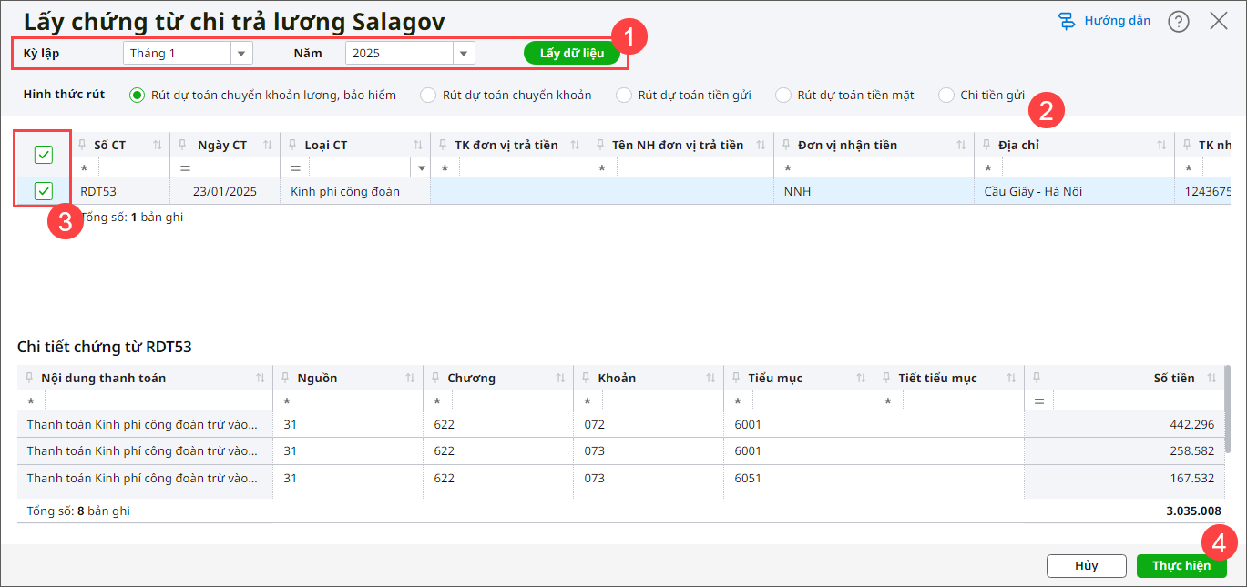The height and width of the screenshot is (587, 1247).
Task: Select the row with amount 258.582
Action: click(x=621, y=451)
